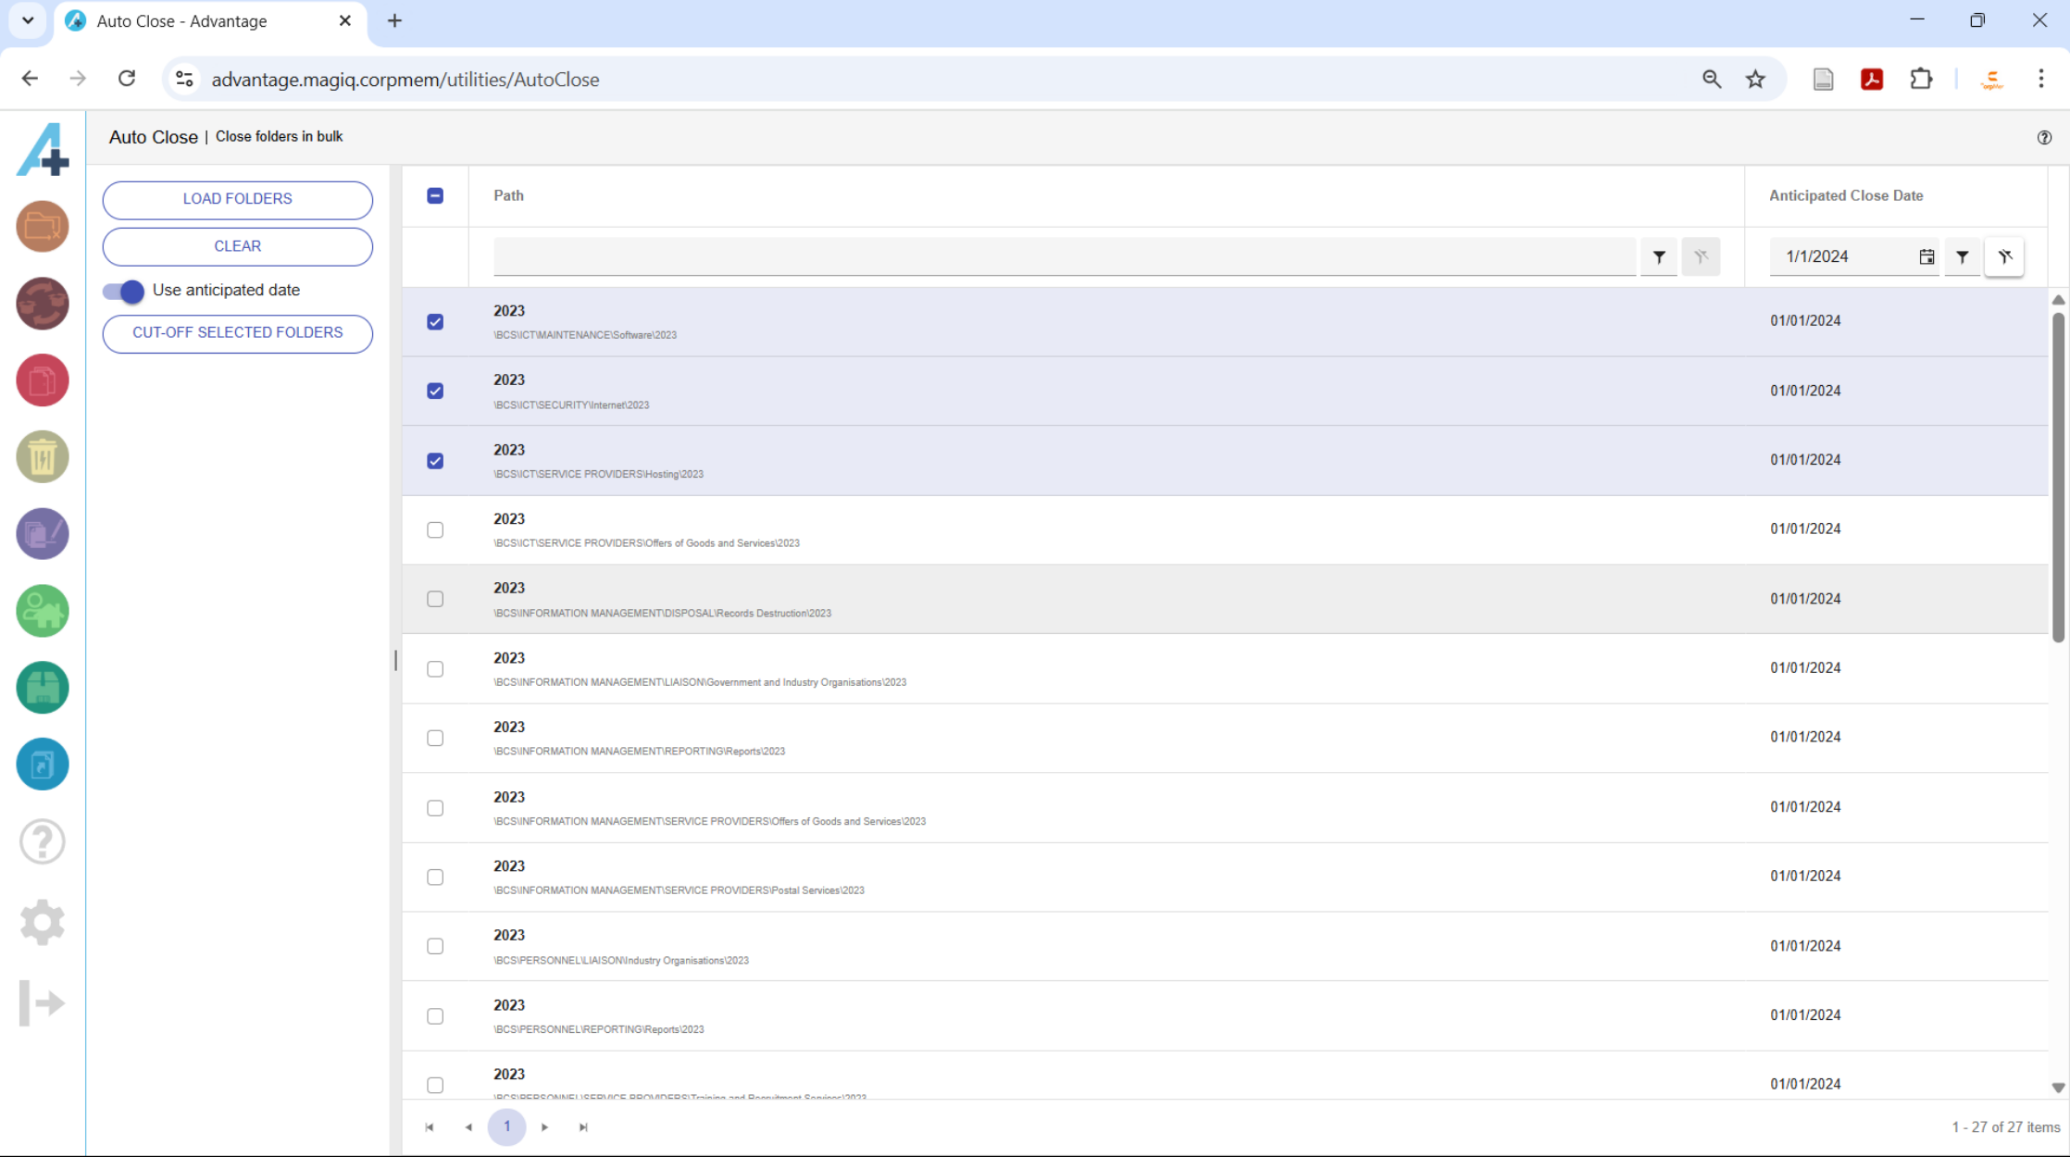Click the trash destruction utility icon

click(x=43, y=456)
